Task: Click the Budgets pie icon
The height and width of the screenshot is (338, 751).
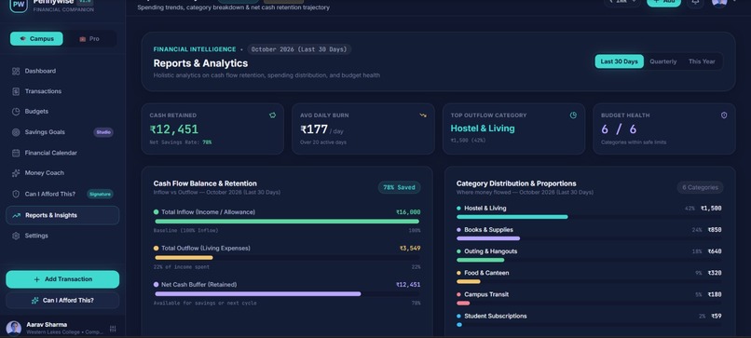Action: tap(16, 111)
